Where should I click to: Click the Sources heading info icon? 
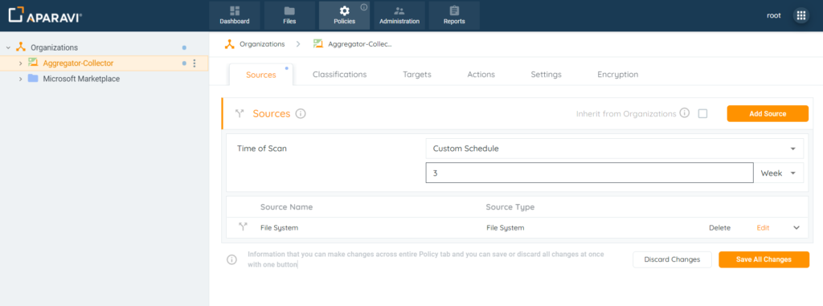pyautogui.click(x=301, y=113)
